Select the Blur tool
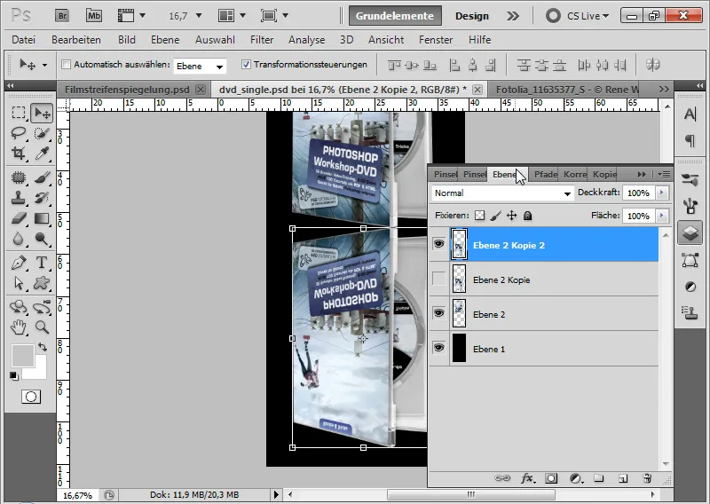Screen dimensions: 710x504 (x=18, y=238)
